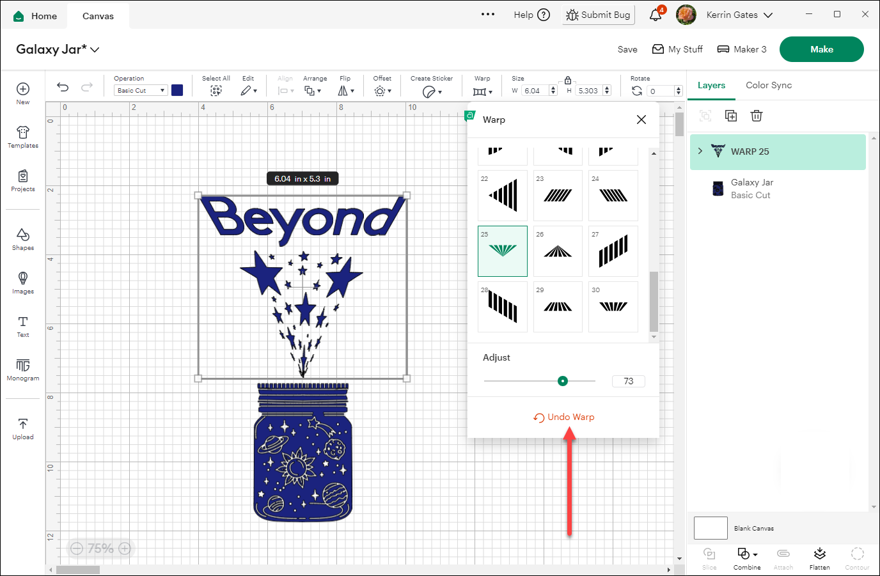Expand the WARP 25 layer

pyautogui.click(x=700, y=152)
